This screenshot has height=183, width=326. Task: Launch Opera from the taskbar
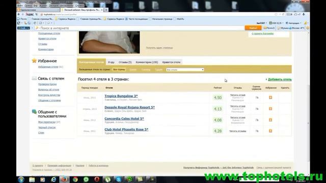coord(97,179)
